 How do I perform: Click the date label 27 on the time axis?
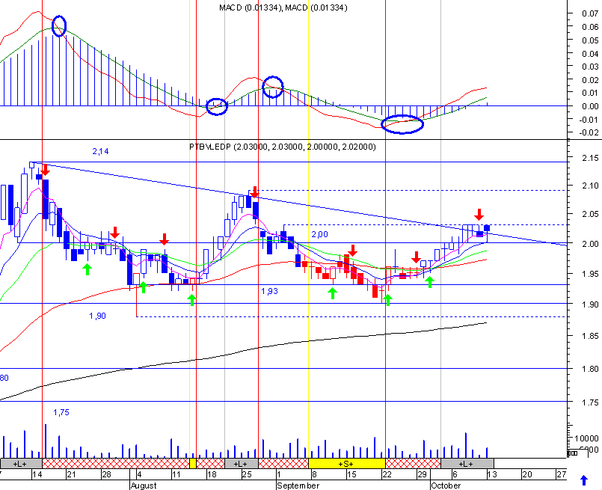point(562,474)
